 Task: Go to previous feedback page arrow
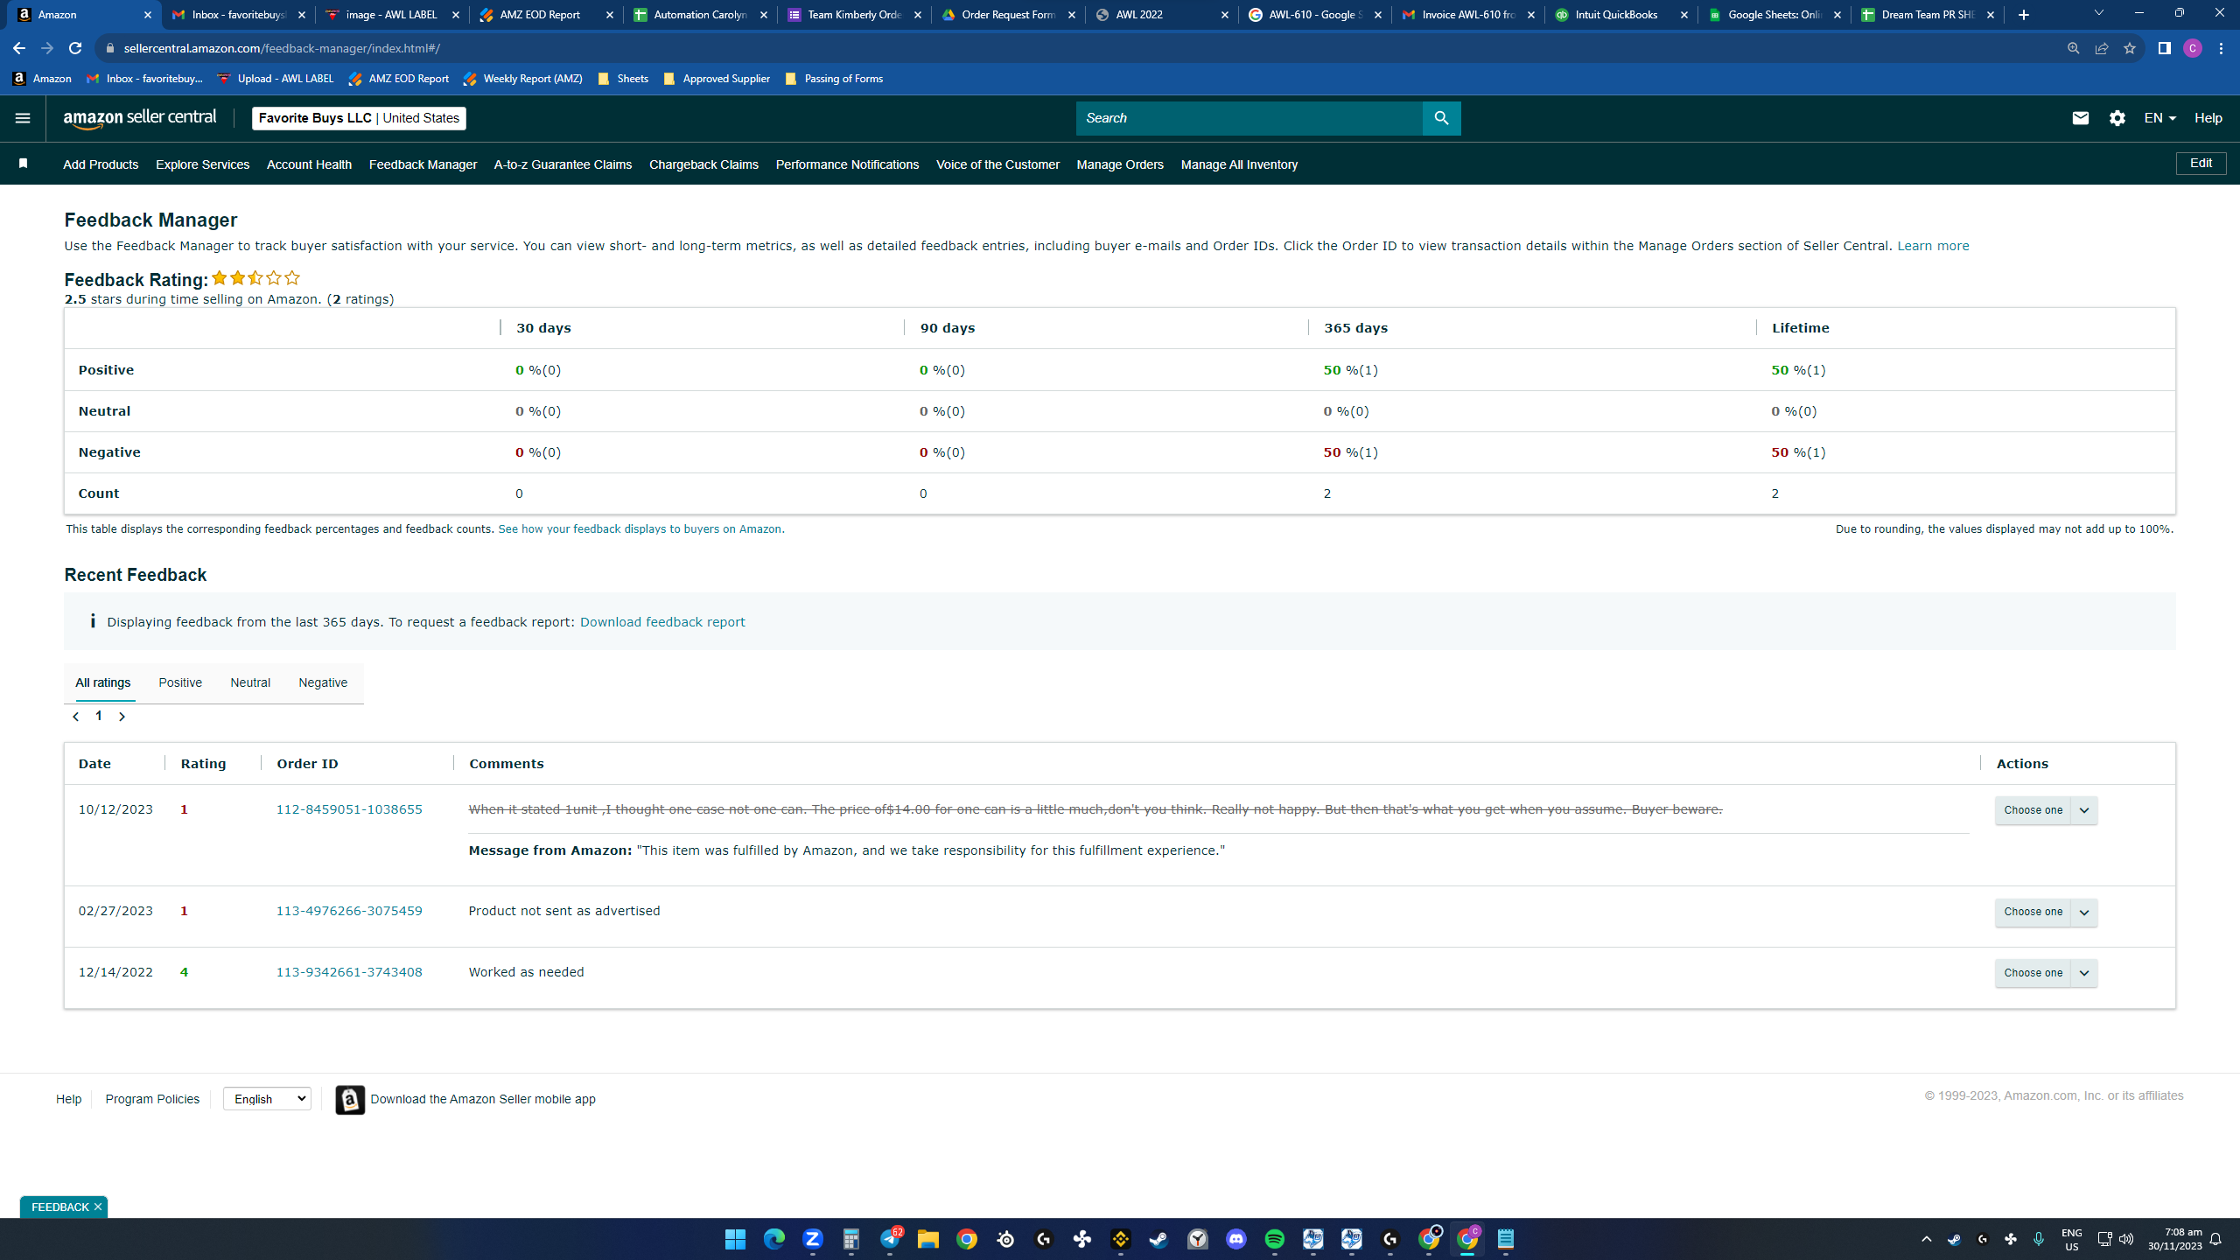pyautogui.click(x=76, y=717)
